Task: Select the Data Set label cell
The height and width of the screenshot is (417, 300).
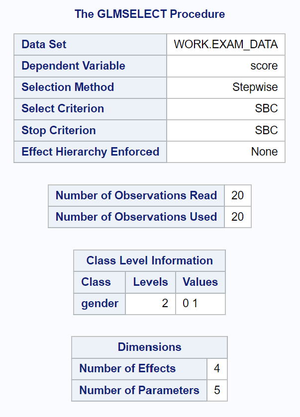Action: point(90,44)
